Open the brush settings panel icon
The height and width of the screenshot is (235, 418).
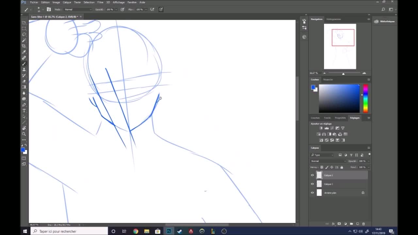pyautogui.click(x=49, y=9)
